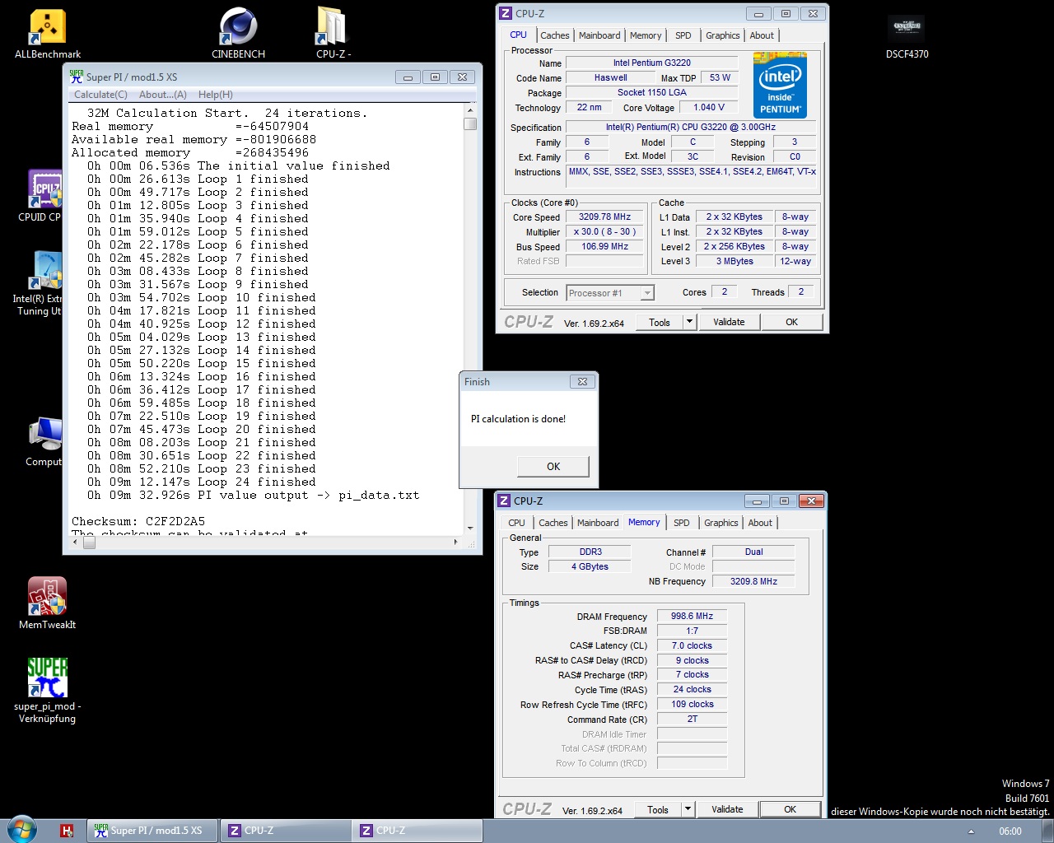1054x843 pixels.
Task: Select Caches tab in upper CPU-Z window
Action: pos(555,35)
